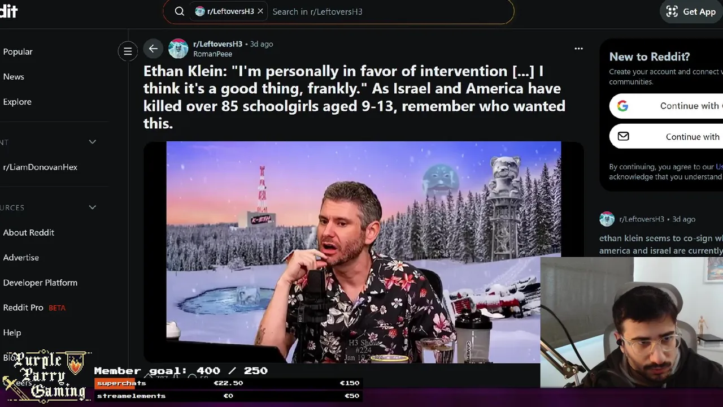723x407 pixels.
Task: Open Explore in the left sidebar
Action: pyautogui.click(x=17, y=102)
